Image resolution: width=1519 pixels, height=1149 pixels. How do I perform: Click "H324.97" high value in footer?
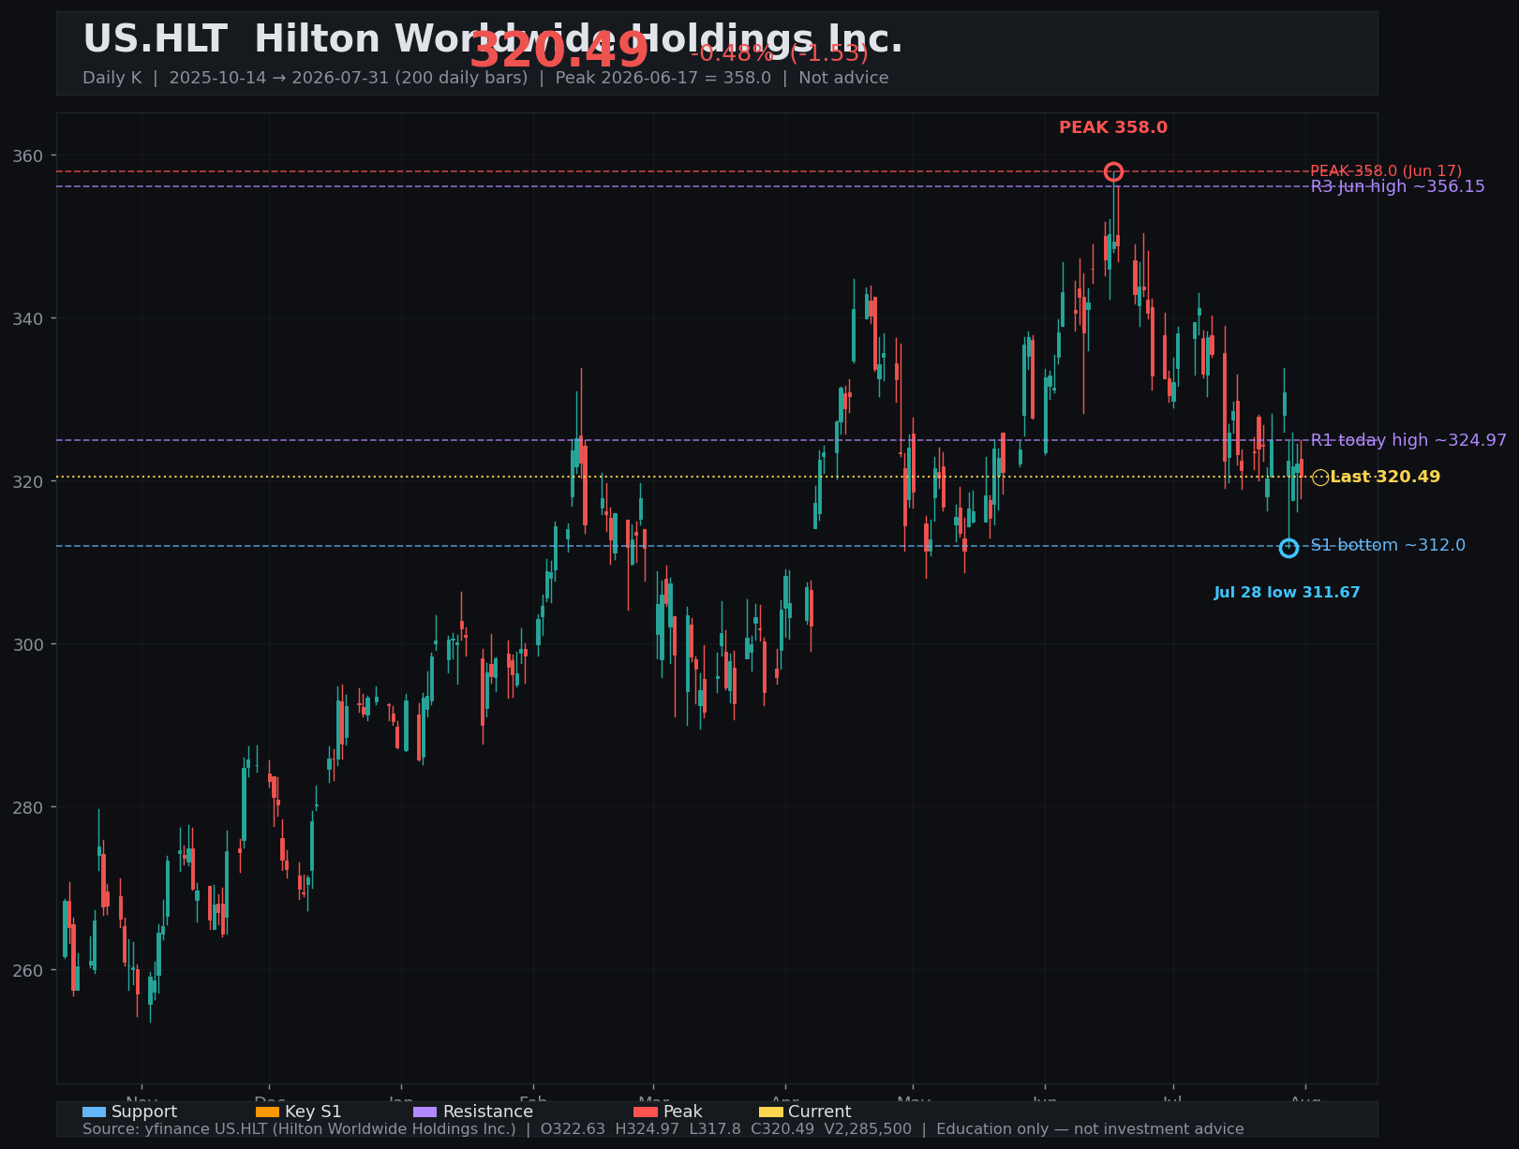tap(648, 1129)
